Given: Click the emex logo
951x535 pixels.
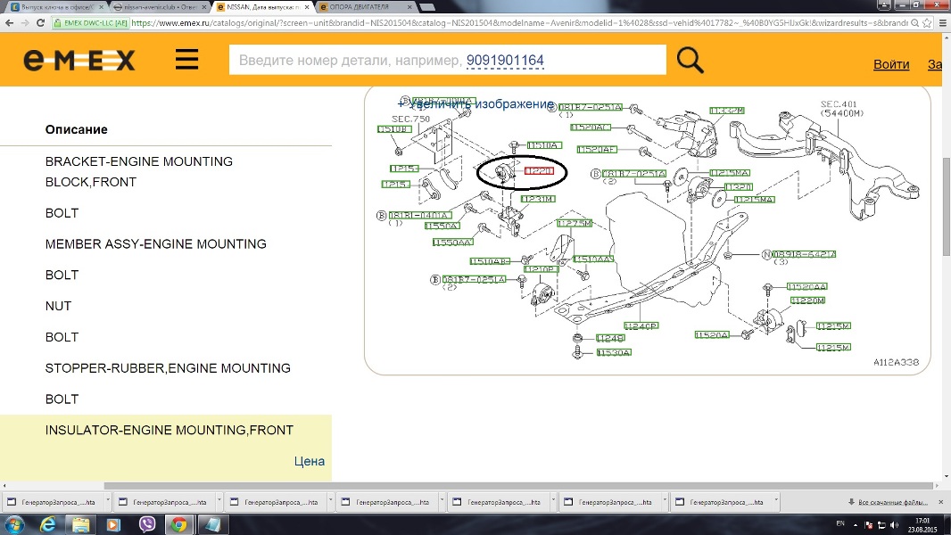Looking at the screenshot, I should (79, 60).
